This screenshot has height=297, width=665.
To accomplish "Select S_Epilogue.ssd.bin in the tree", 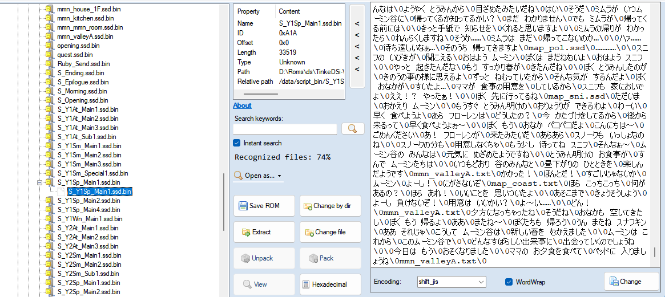I will point(82,82).
